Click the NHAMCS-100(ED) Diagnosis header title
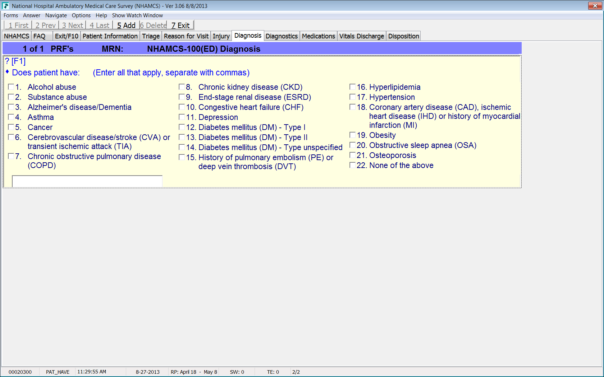The width and height of the screenshot is (604, 377). [x=204, y=49]
